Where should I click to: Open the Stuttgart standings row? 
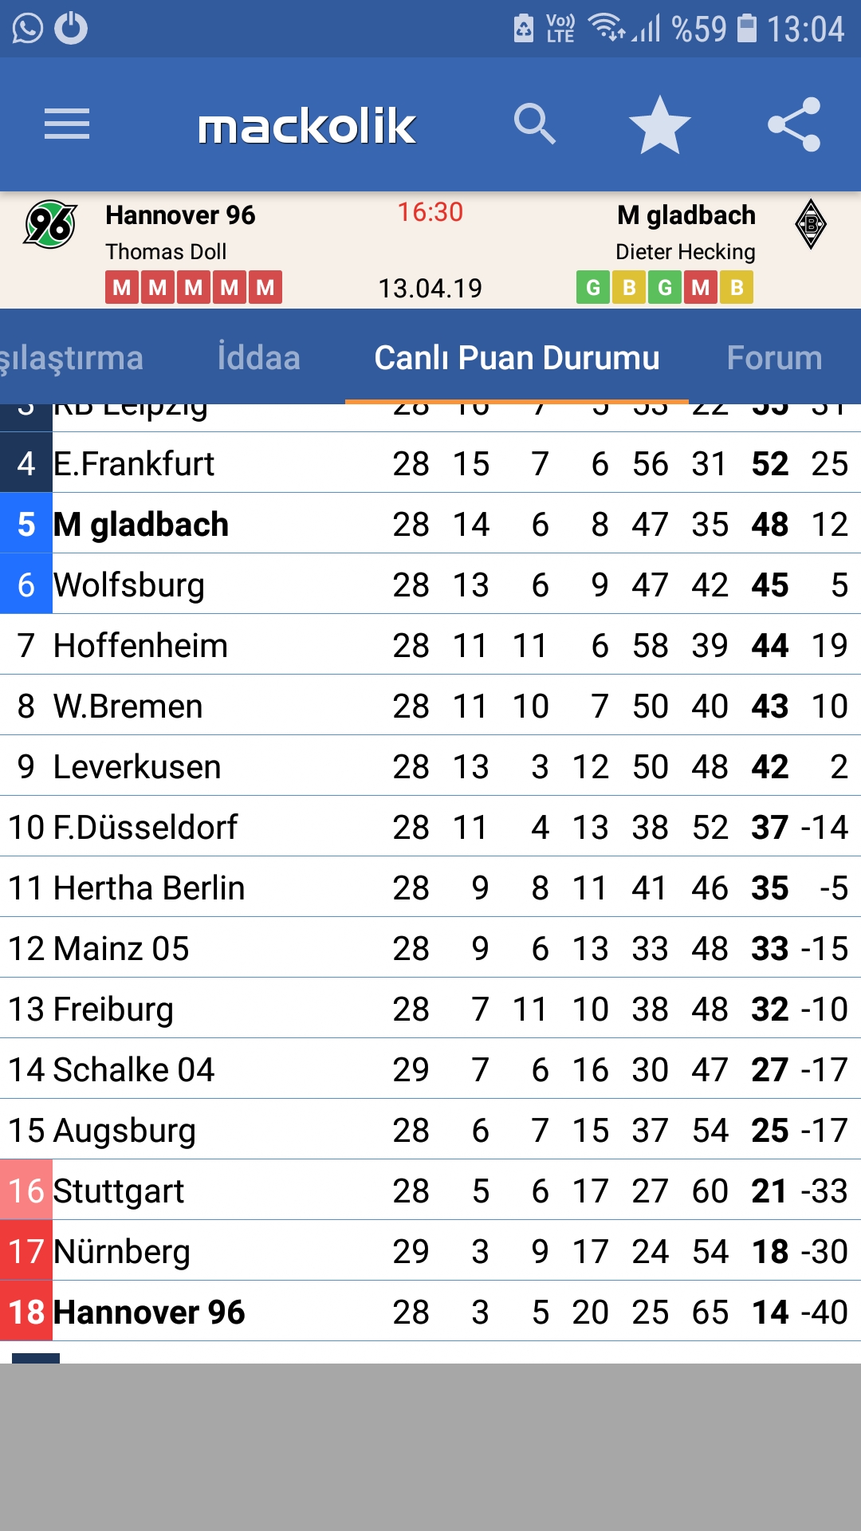[431, 1190]
